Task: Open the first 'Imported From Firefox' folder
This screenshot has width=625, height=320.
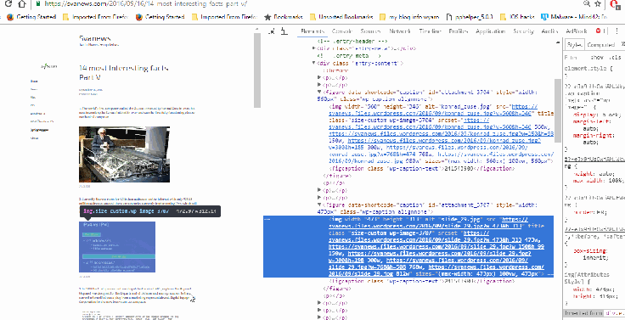Action: 95,17
